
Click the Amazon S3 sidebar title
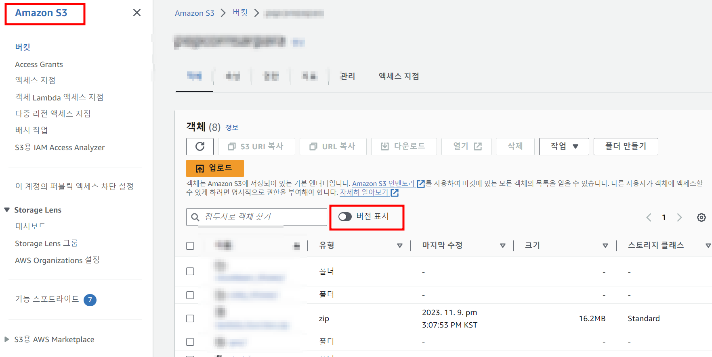click(x=41, y=13)
